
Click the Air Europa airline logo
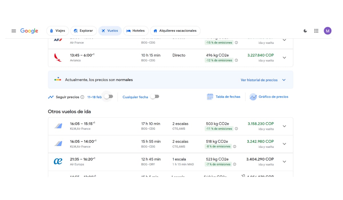coord(58,161)
